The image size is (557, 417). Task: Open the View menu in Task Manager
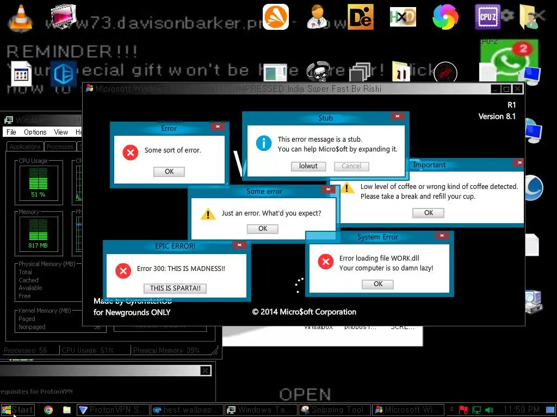click(61, 132)
